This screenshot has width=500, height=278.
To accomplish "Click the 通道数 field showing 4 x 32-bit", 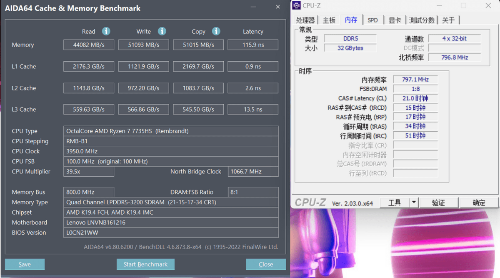I will [x=454, y=38].
